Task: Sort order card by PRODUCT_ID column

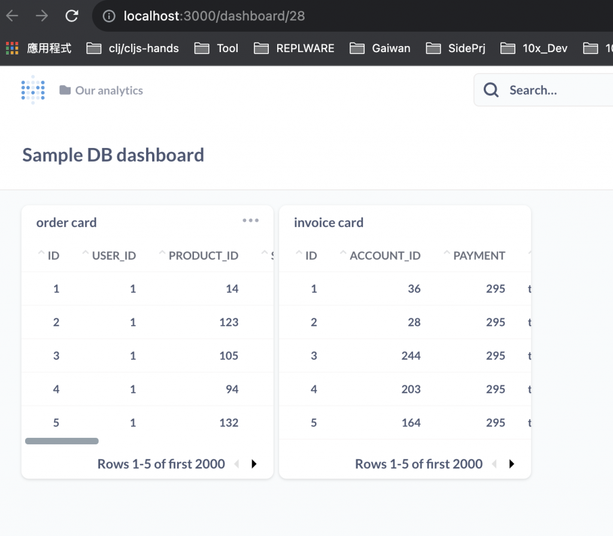Action: tap(203, 256)
